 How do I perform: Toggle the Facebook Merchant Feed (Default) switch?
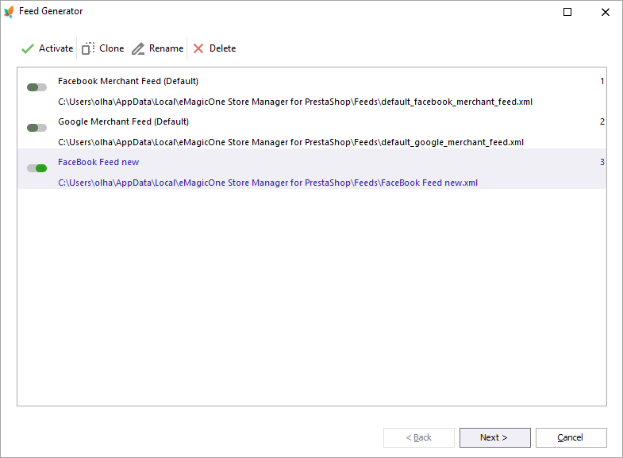click(x=37, y=87)
